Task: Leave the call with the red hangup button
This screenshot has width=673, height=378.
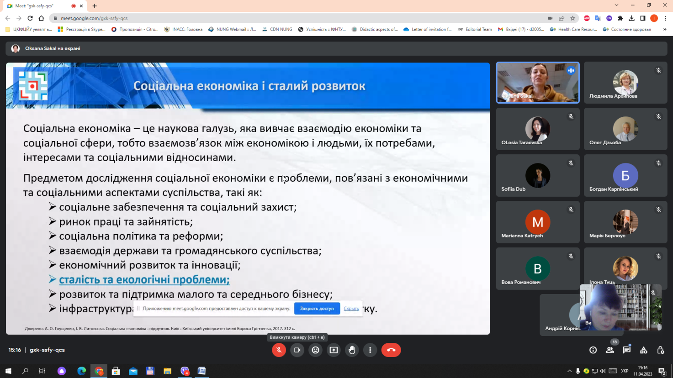Action: click(x=391, y=350)
